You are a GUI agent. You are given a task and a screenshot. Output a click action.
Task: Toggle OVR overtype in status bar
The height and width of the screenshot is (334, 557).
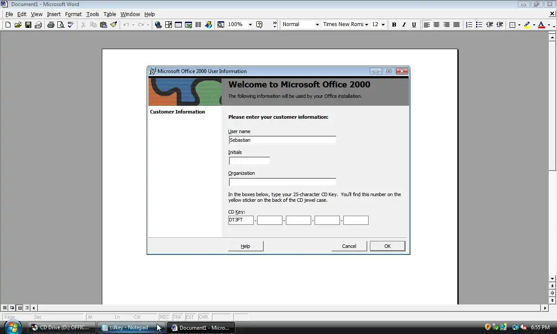(x=204, y=317)
